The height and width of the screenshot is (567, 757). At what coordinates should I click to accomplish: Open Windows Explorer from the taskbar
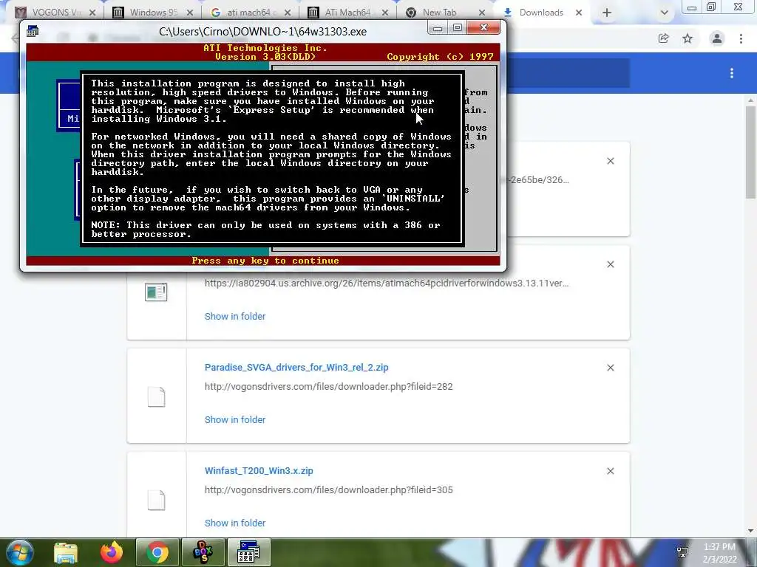[x=66, y=552]
